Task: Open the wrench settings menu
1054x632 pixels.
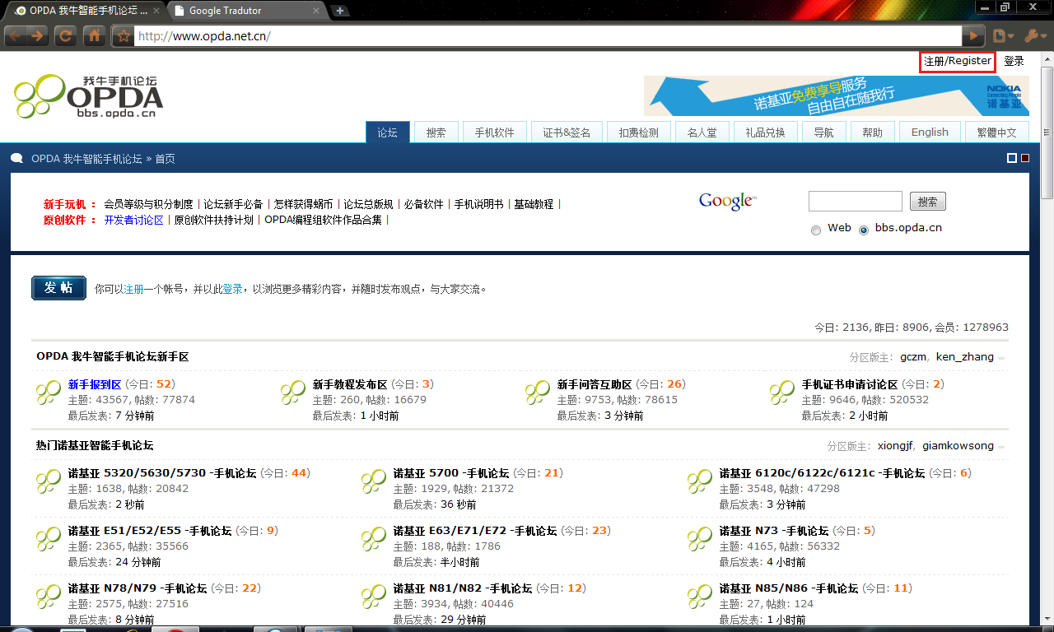Action: click(1034, 36)
